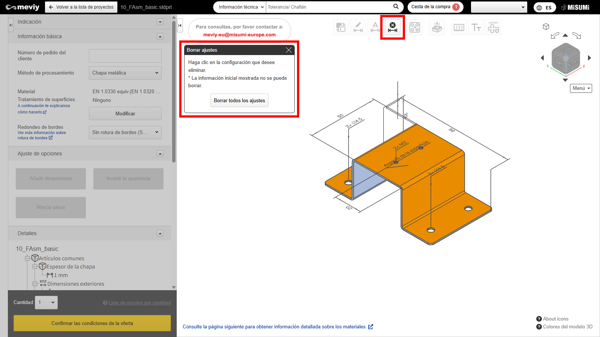The width and height of the screenshot is (600, 337).
Task: Click Confirmar las condiciones de la oferta
Action: (92, 323)
